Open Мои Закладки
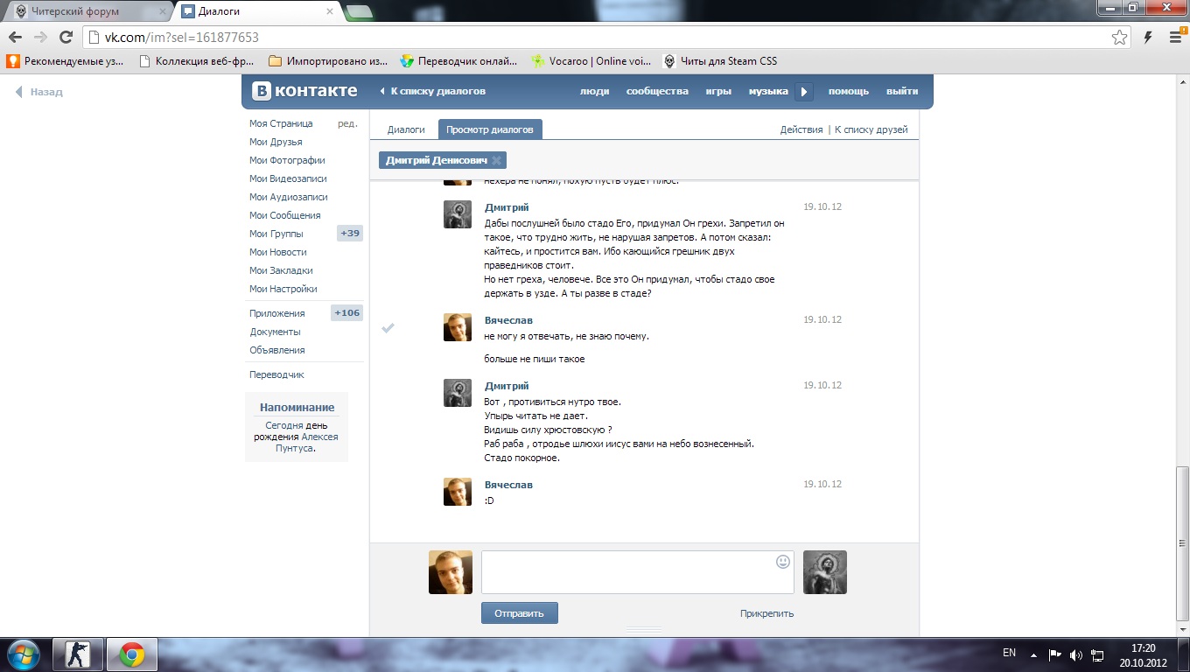Screen dimensions: 1190x672 [281, 270]
